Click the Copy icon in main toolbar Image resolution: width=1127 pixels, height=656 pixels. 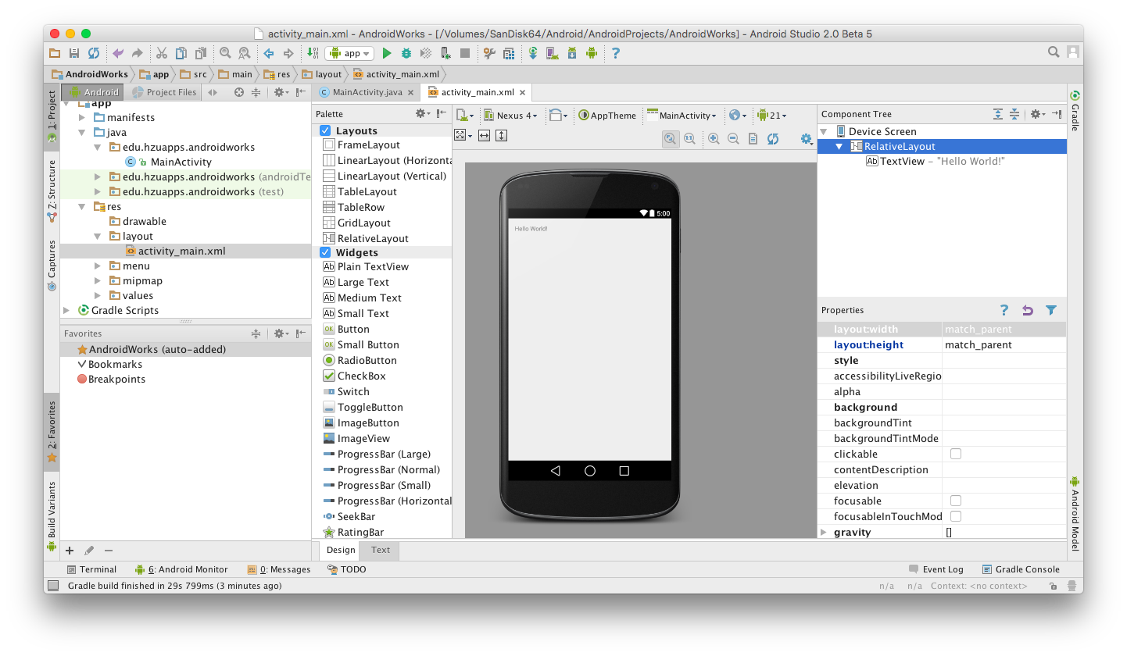tap(181, 53)
